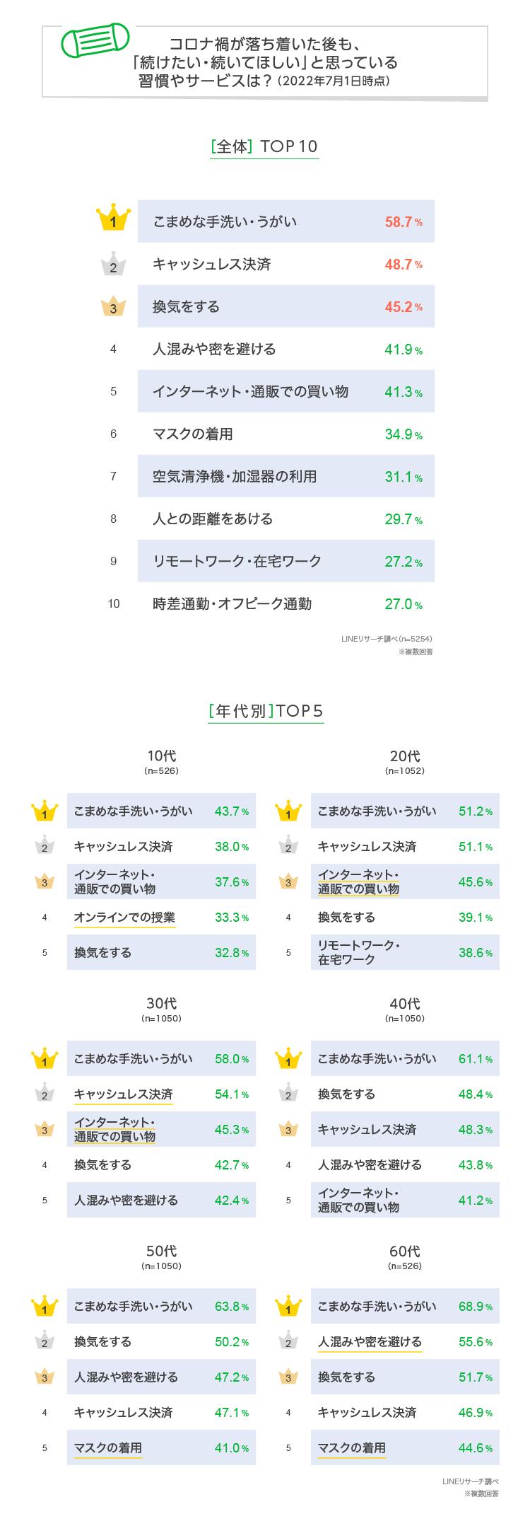Click the silver crown in the 30代 ranking
Viewport: 530px width, 1521px height.
pos(45,1094)
